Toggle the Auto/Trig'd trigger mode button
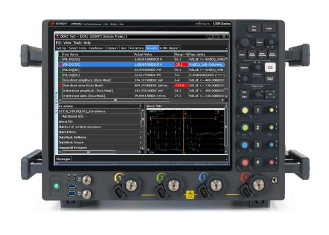Viewport: 329px width, 235px height. coord(244,94)
